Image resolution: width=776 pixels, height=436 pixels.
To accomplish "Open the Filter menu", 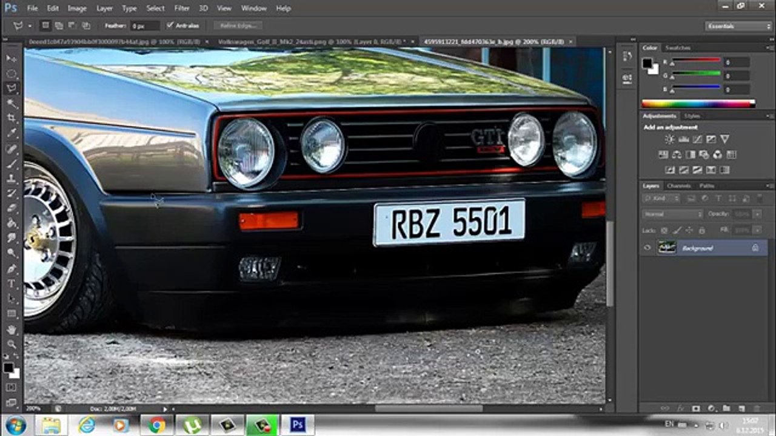I will click(182, 8).
